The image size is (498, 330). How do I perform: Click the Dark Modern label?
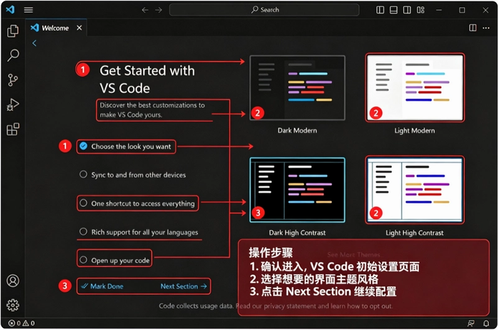tap(297, 131)
